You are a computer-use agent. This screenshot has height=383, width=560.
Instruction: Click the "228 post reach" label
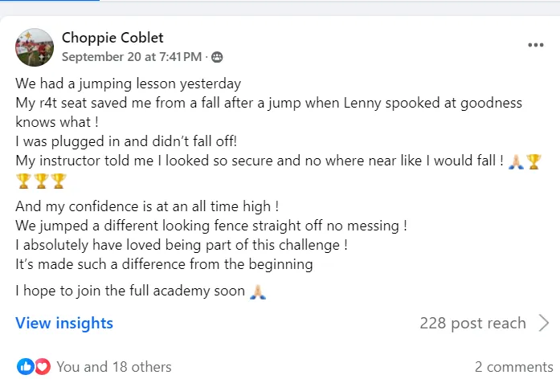[x=472, y=324]
